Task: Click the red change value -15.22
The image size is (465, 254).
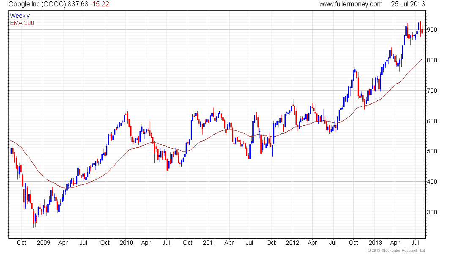Action: [99, 4]
